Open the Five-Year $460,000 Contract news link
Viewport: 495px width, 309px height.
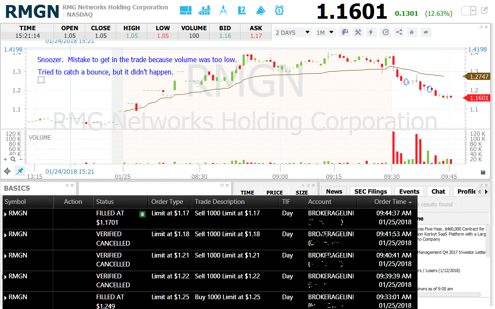(451, 234)
